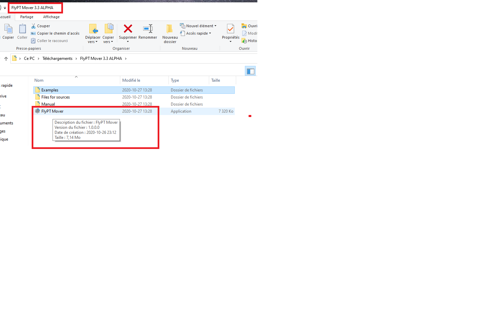Click the Ouvrir icon in ribbon
The width and height of the screenshot is (478, 309).
tap(244, 26)
